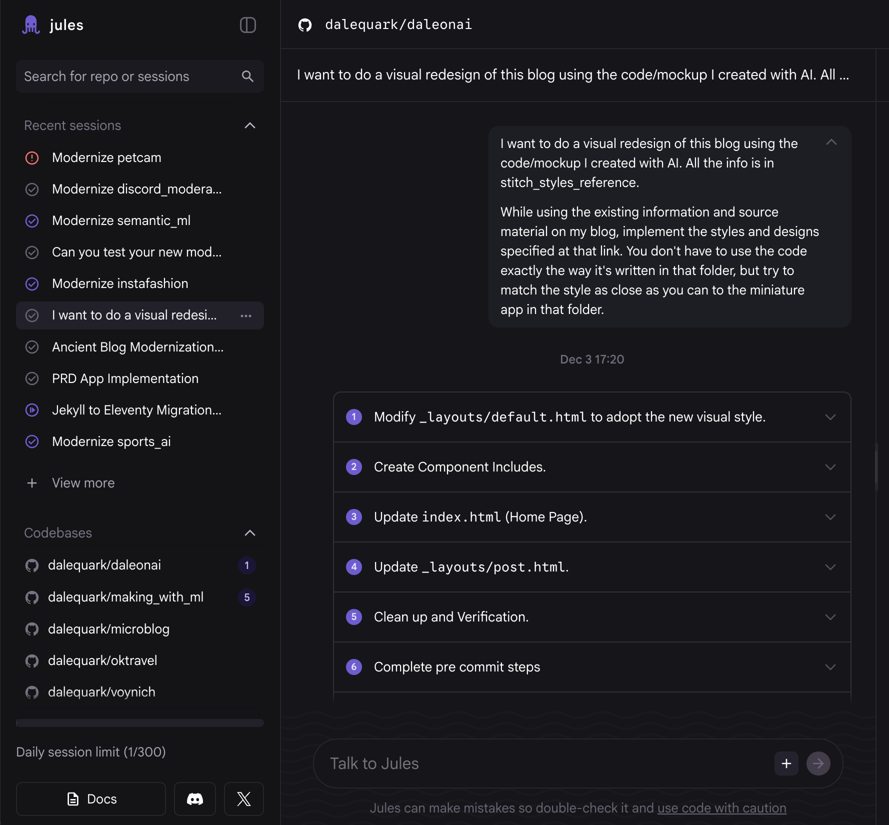Viewport: 889px width, 825px height.
Task: Click the send arrow in the chat input
Action: click(x=818, y=763)
